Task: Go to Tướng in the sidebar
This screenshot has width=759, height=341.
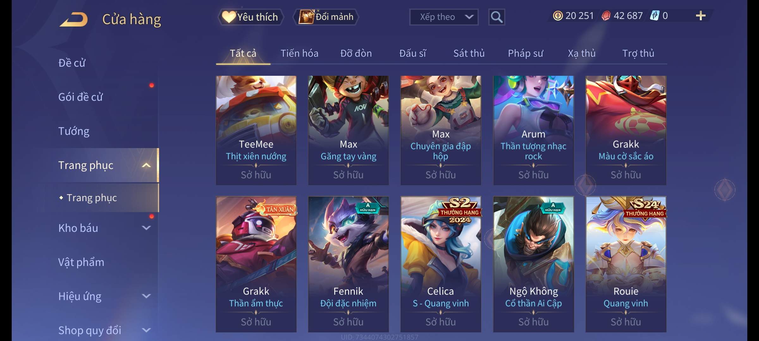Action: pos(74,131)
